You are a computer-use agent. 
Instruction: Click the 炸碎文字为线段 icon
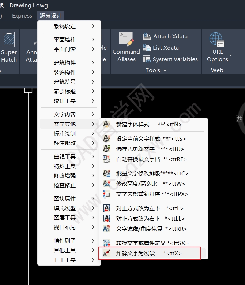pyautogui.click(x=107, y=253)
